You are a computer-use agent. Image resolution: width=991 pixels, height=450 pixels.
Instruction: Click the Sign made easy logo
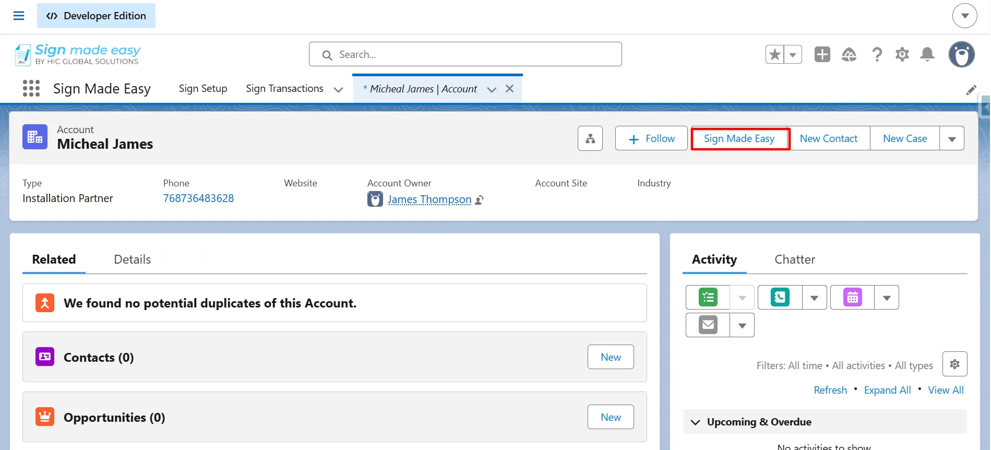(78, 54)
